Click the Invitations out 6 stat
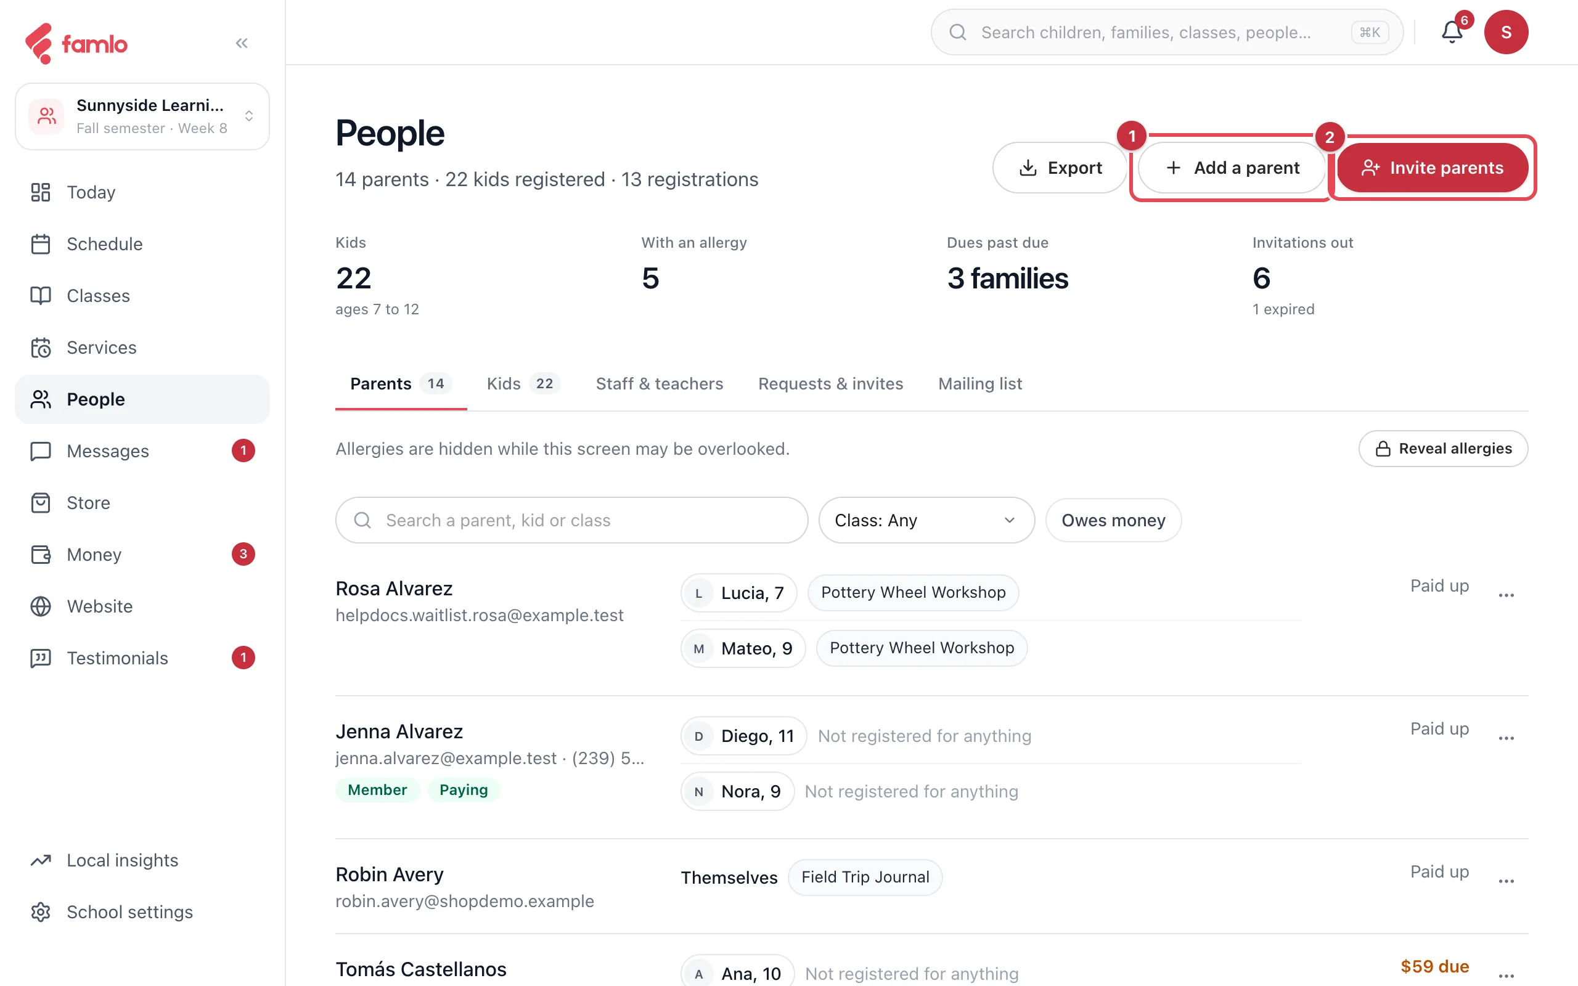1578x986 pixels. click(1302, 275)
